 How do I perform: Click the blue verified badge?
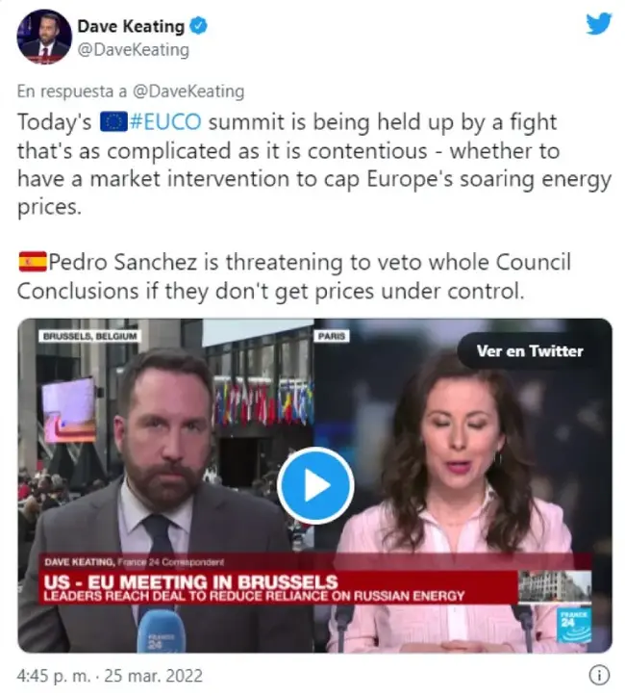199,26
